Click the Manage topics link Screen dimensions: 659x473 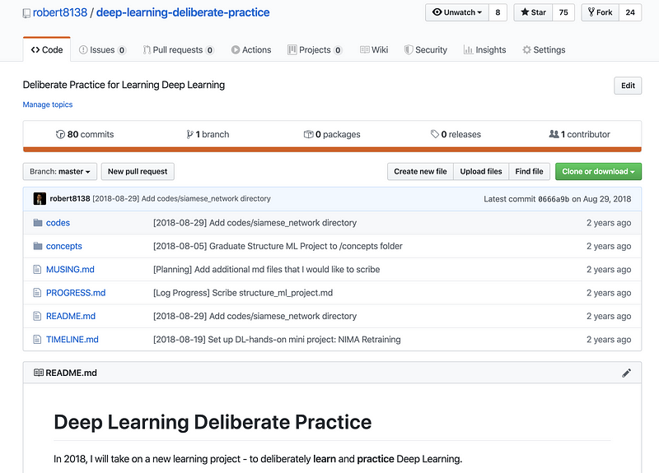tap(48, 104)
